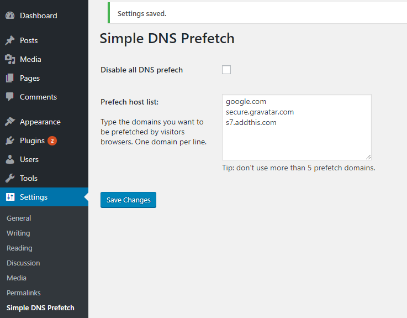Screen dimensions: 407x318
Task: Click the Tools wrench icon
Action: (10, 178)
